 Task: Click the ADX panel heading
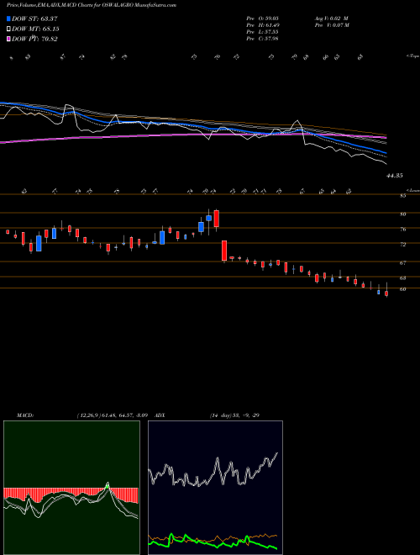tap(160, 415)
